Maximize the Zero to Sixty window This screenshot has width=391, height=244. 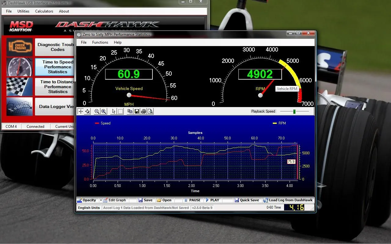[298, 33]
